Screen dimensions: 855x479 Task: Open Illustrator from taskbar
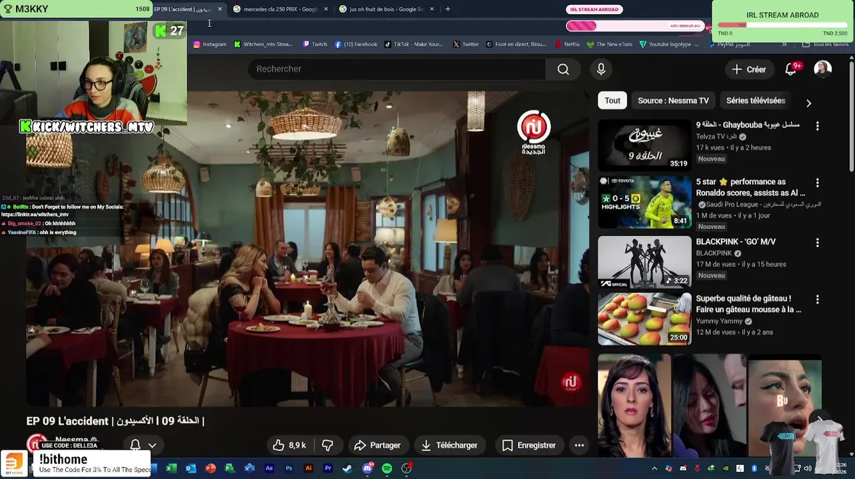pyautogui.click(x=308, y=468)
